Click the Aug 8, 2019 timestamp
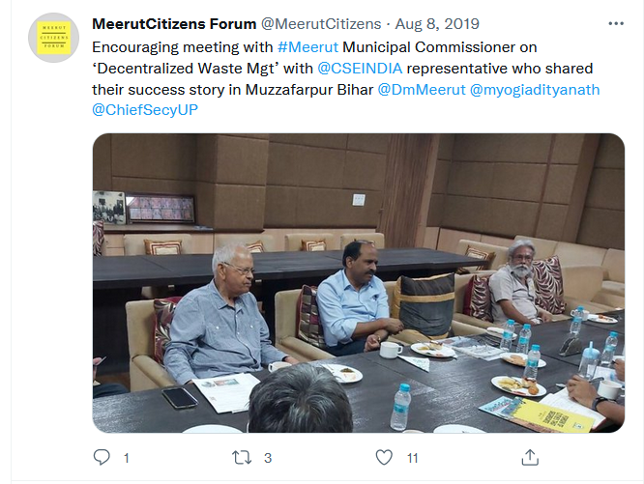The height and width of the screenshot is (484, 644). (437, 24)
